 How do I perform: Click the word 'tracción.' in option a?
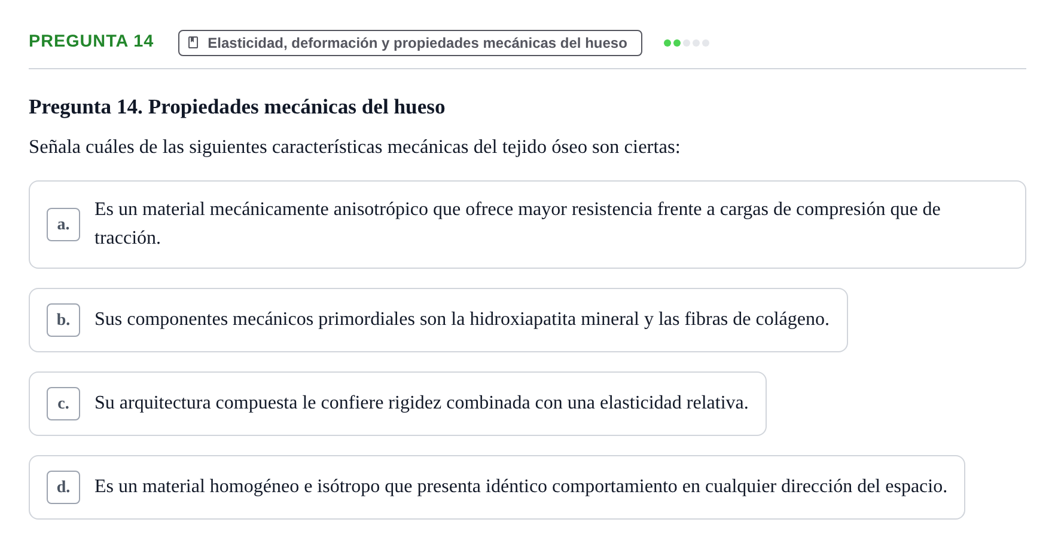click(x=127, y=238)
